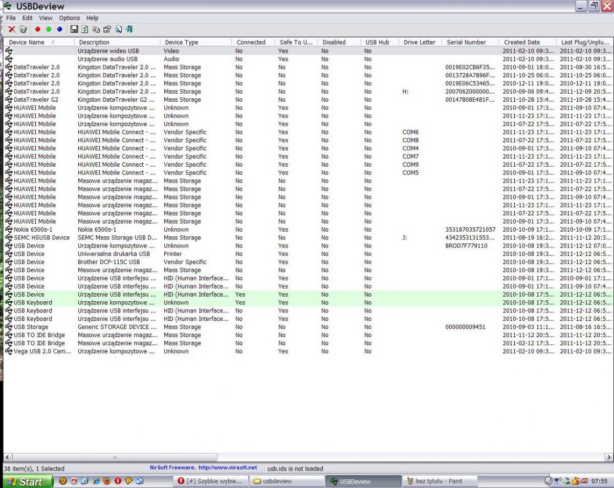Screen dimensions: 614x488
Task: Click the horizontal scrollbar right arrow
Action: [x=608, y=457]
